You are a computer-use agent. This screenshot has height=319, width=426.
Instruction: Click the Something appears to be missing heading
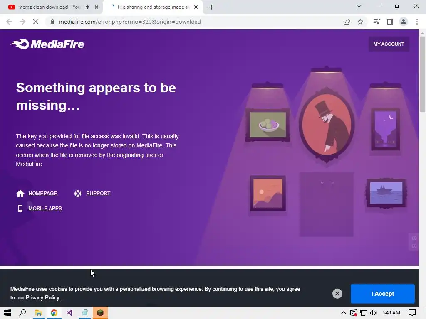pyautogui.click(x=96, y=96)
